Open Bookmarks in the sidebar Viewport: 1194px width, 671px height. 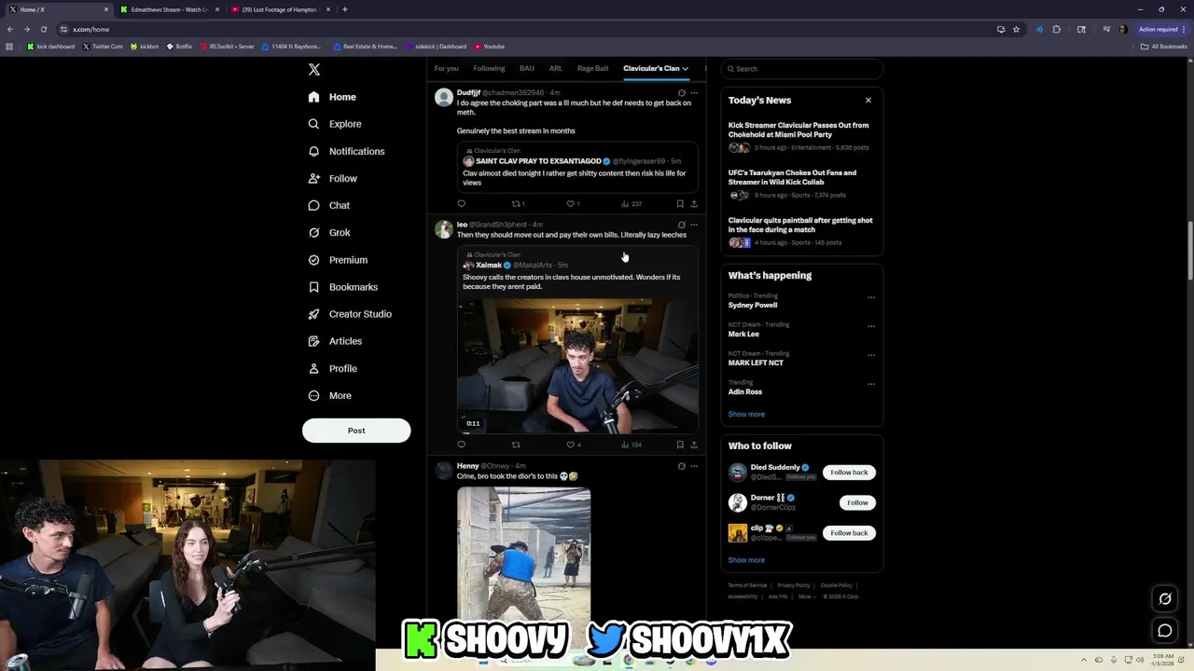click(342, 287)
